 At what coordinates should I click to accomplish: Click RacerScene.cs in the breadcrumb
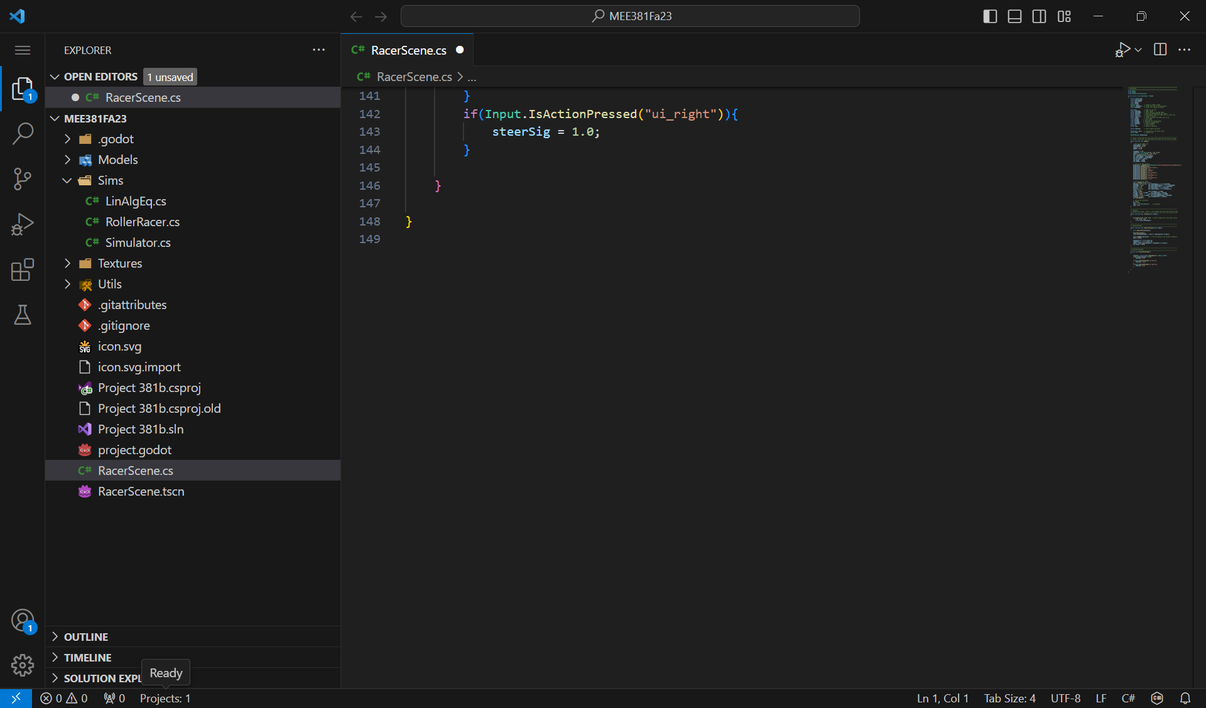point(414,77)
